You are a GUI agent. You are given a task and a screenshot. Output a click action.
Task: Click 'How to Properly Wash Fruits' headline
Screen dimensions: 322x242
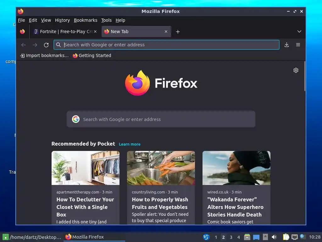coord(160,203)
